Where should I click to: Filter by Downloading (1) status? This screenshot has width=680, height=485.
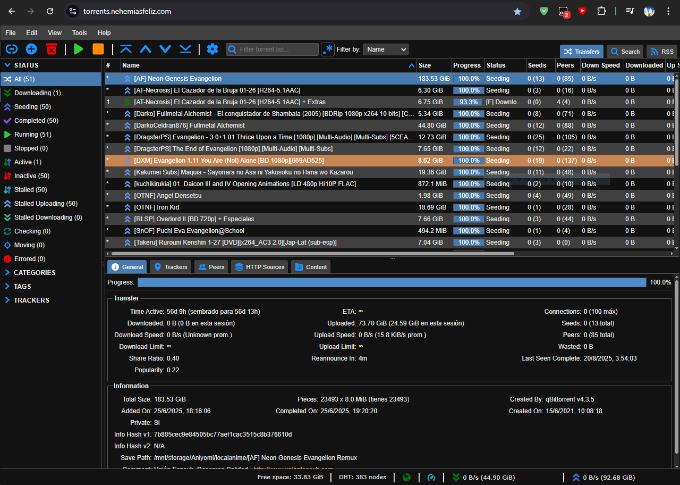(50, 93)
